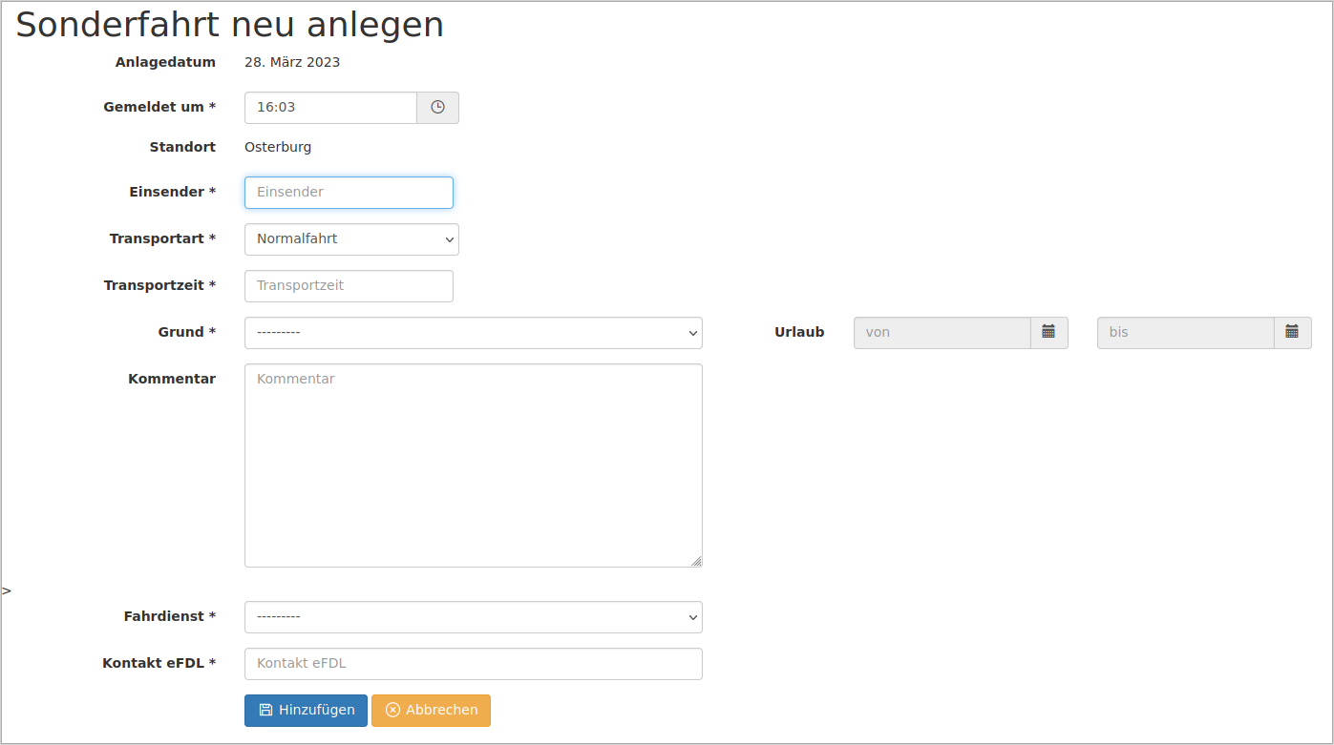Viewport: 1334px width, 745px height.
Task: Expand the Fahrdienst dropdown
Action: (x=473, y=617)
